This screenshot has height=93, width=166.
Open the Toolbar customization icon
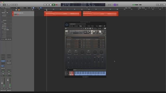click(x=9, y=5)
